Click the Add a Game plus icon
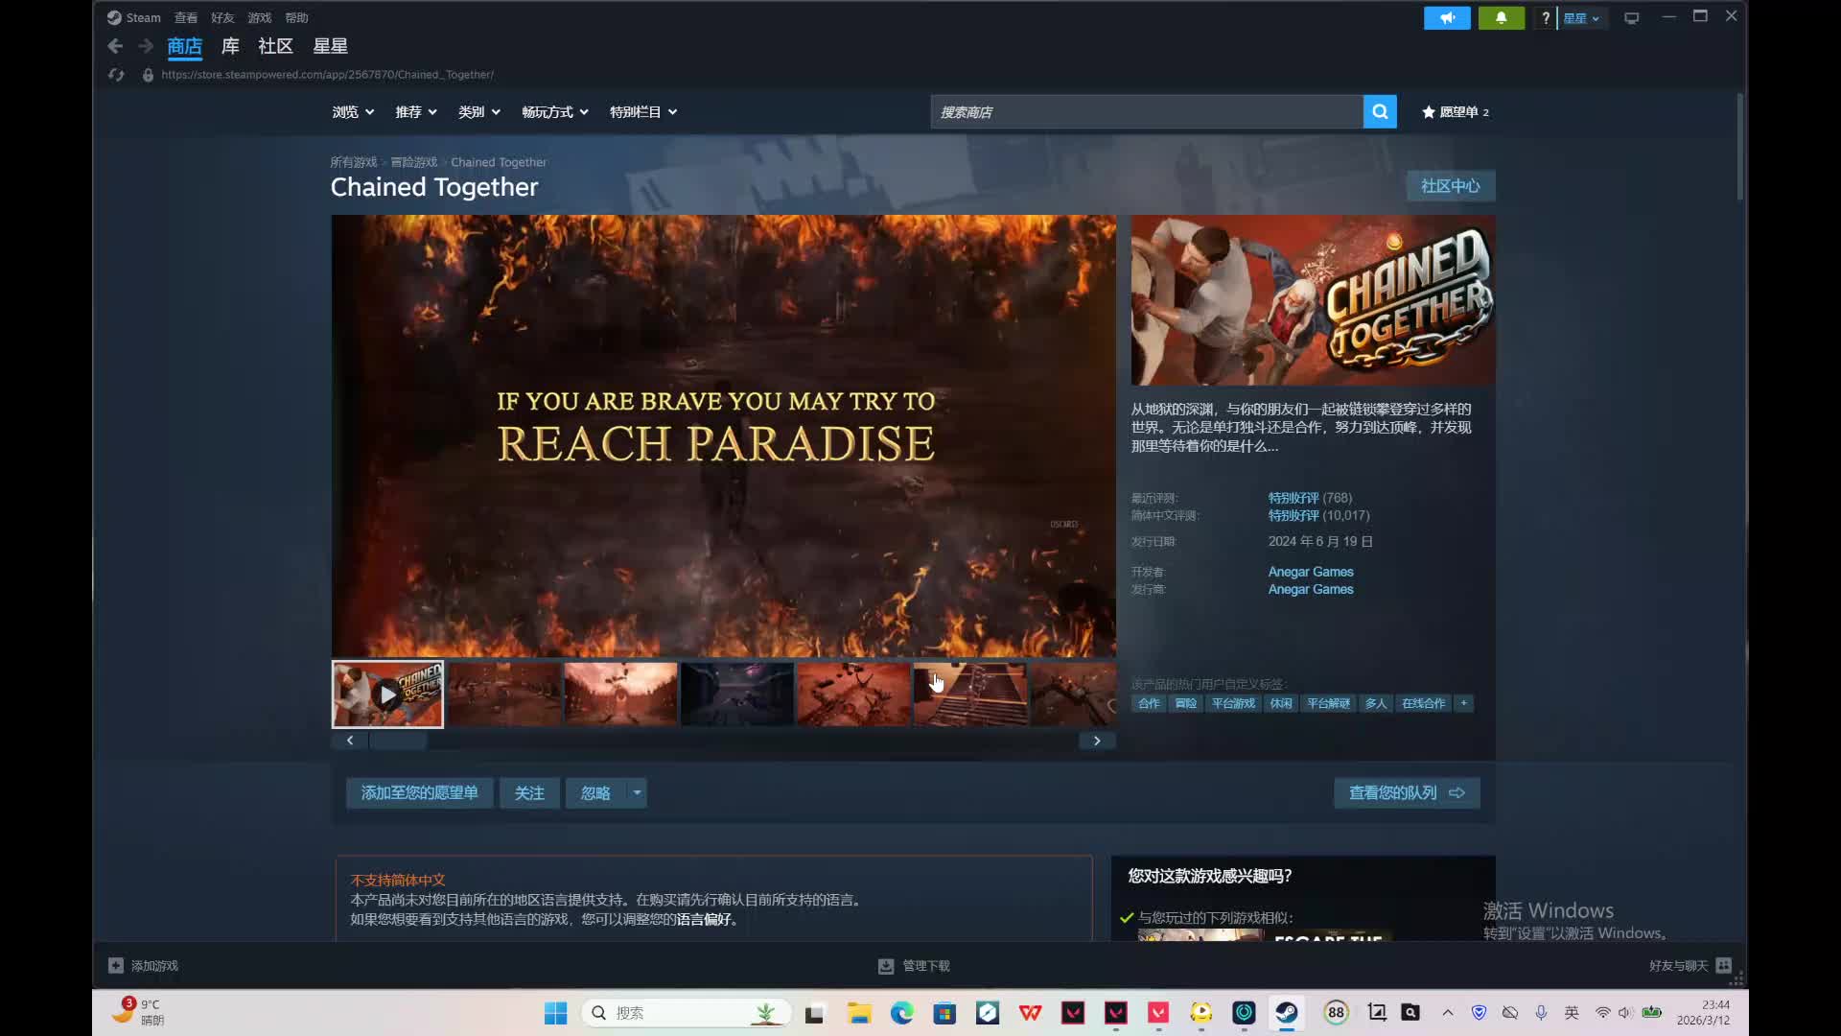The image size is (1841, 1036). click(x=116, y=965)
